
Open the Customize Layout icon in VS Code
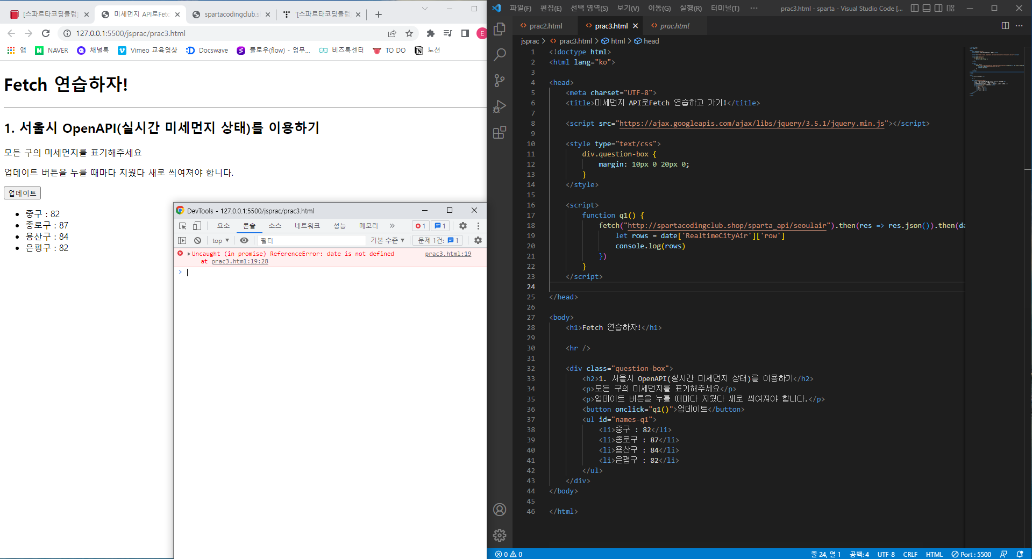tap(951, 8)
